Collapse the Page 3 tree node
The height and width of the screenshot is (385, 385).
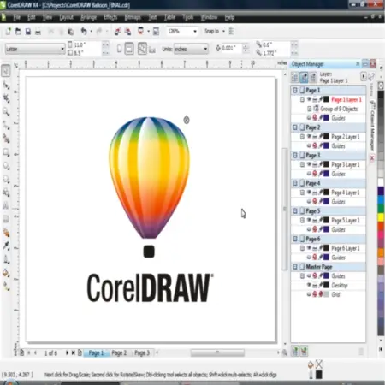pos(295,156)
